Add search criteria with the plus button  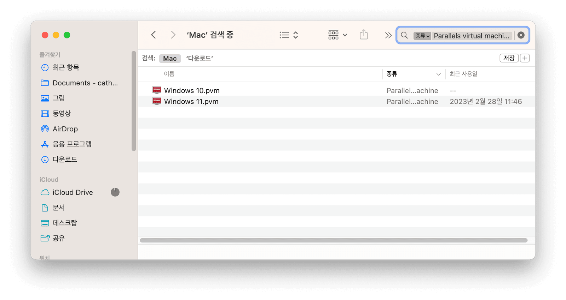click(525, 58)
